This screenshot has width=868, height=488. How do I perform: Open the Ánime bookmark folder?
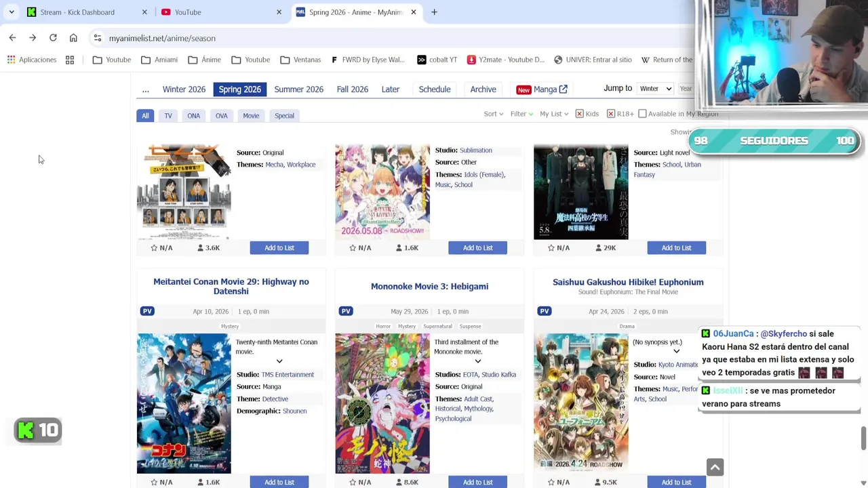pyautogui.click(x=205, y=60)
